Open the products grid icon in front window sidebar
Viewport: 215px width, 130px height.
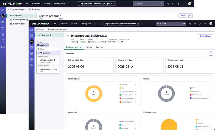pos(32,36)
